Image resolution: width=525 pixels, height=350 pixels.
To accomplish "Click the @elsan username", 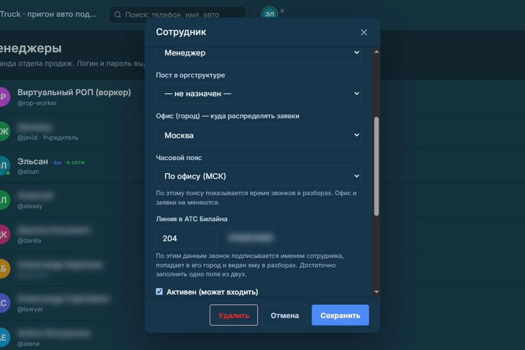I will [28, 172].
